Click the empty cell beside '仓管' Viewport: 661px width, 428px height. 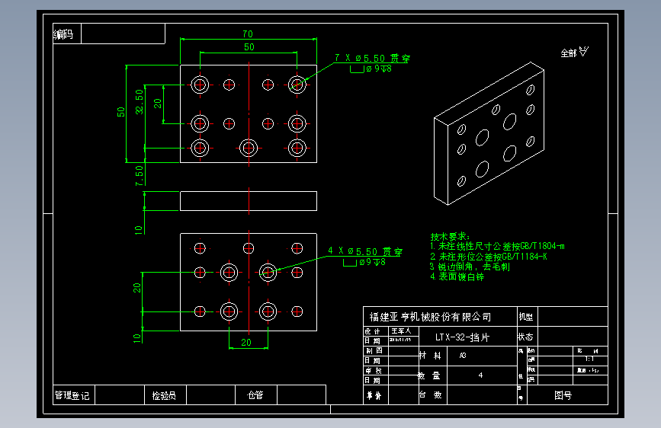pyautogui.click(x=301, y=395)
